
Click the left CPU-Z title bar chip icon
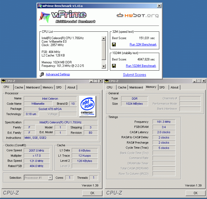click(x=3, y=81)
